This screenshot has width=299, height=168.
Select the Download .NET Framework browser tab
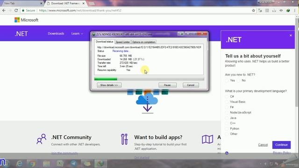click(x=65, y=3)
